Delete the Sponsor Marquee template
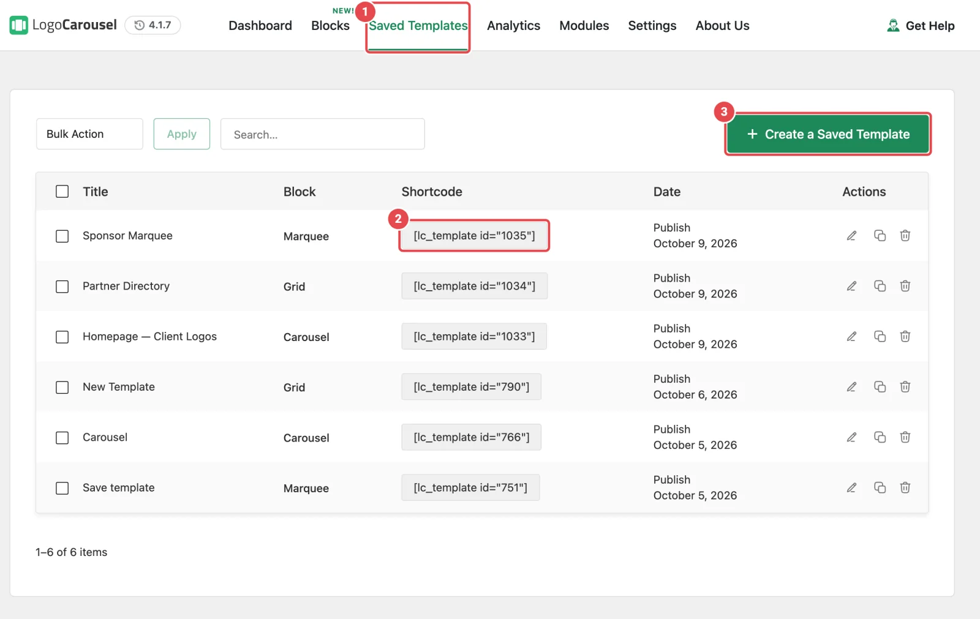This screenshot has height=619, width=980. tap(905, 236)
